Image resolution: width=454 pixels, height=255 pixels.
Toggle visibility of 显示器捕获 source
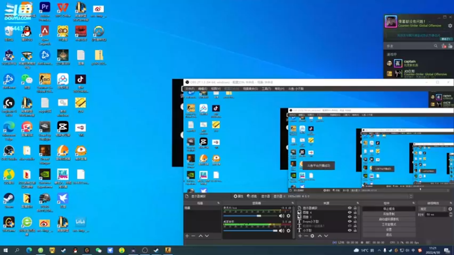pyautogui.click(x=350, y=208)
